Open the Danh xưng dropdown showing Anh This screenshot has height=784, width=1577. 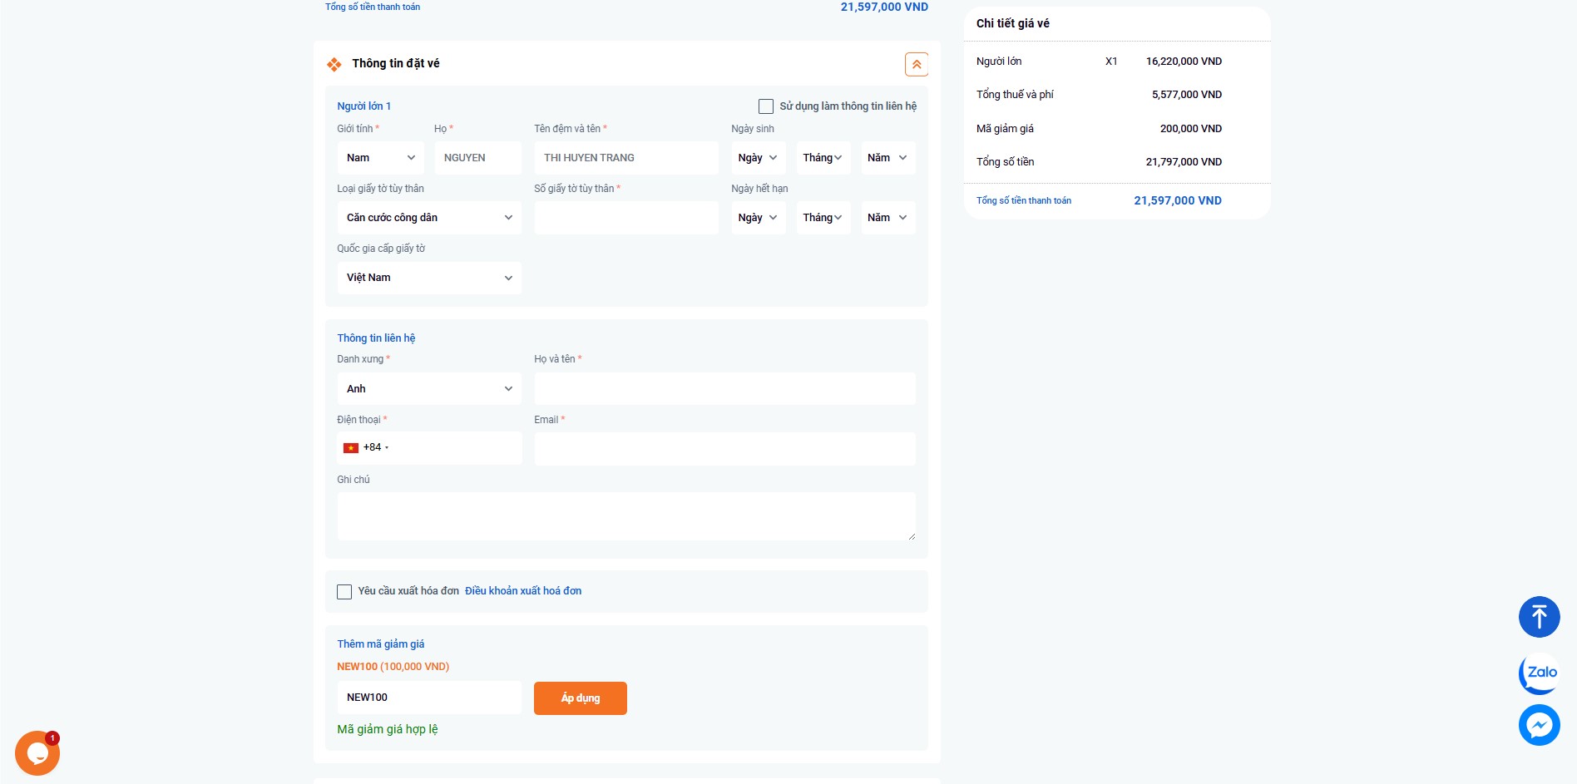[x=428, y=389]
